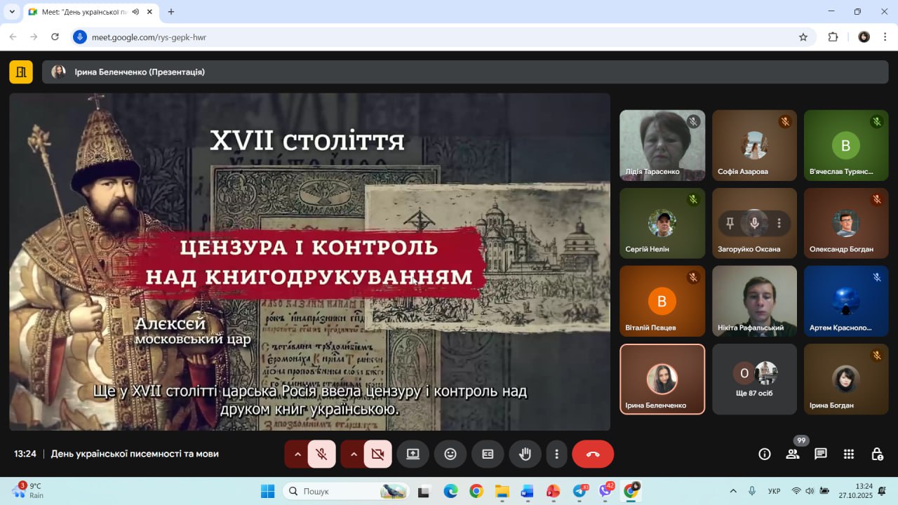Raise your hand in the meeting

(525, 454)
